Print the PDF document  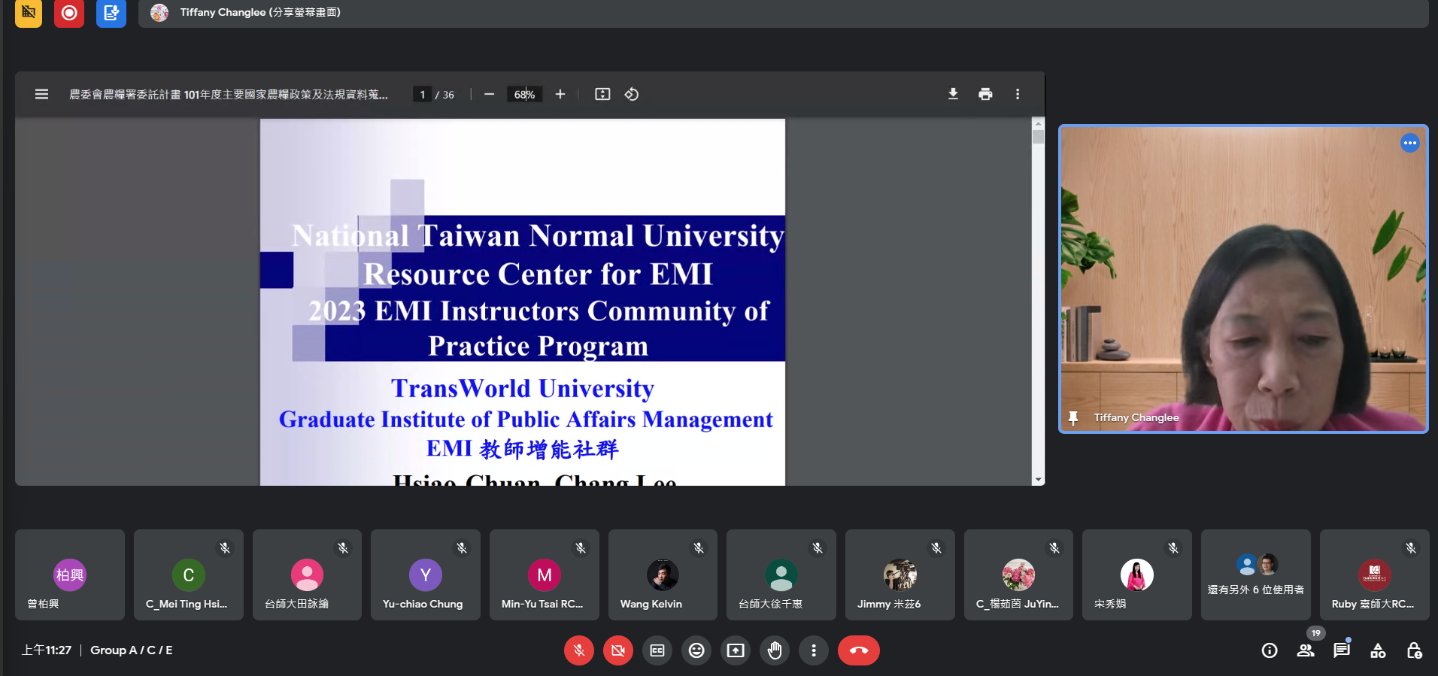pos(985,94)
